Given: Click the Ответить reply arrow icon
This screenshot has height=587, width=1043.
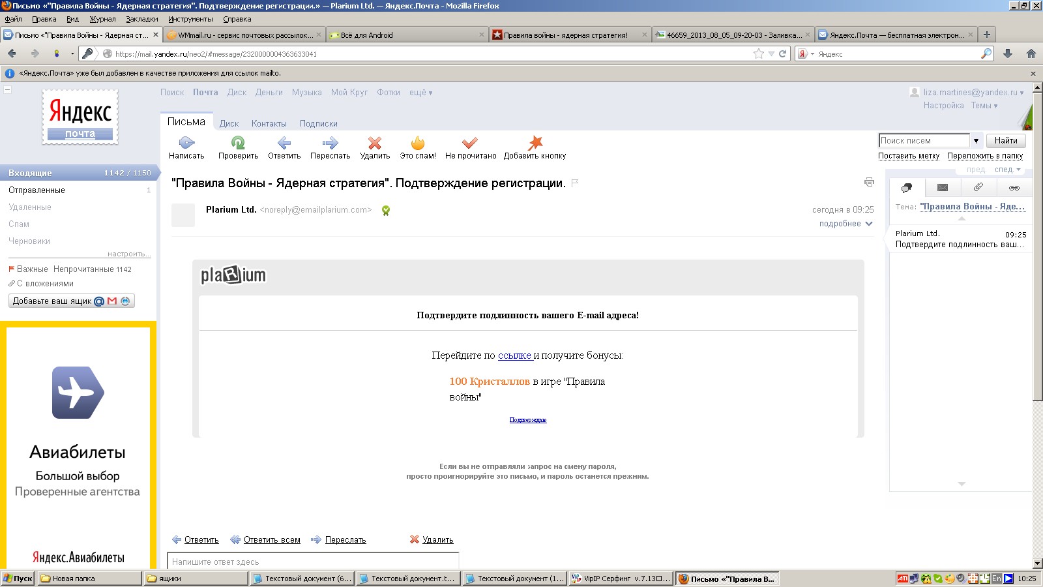Looking at the screenshot, I should (284, 143).
